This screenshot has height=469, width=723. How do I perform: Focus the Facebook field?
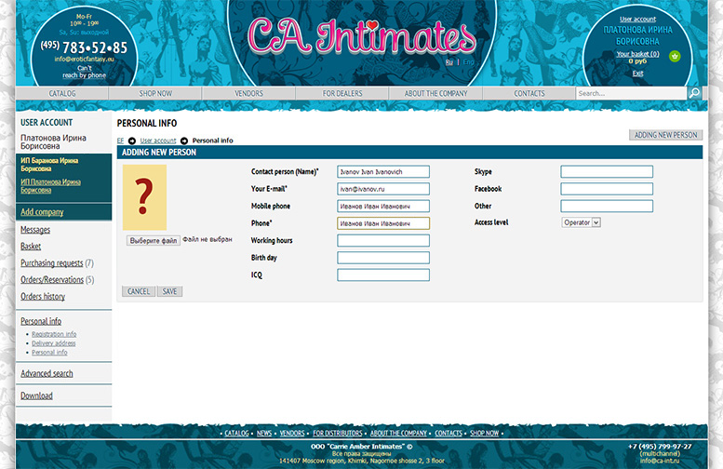[607, 189]
